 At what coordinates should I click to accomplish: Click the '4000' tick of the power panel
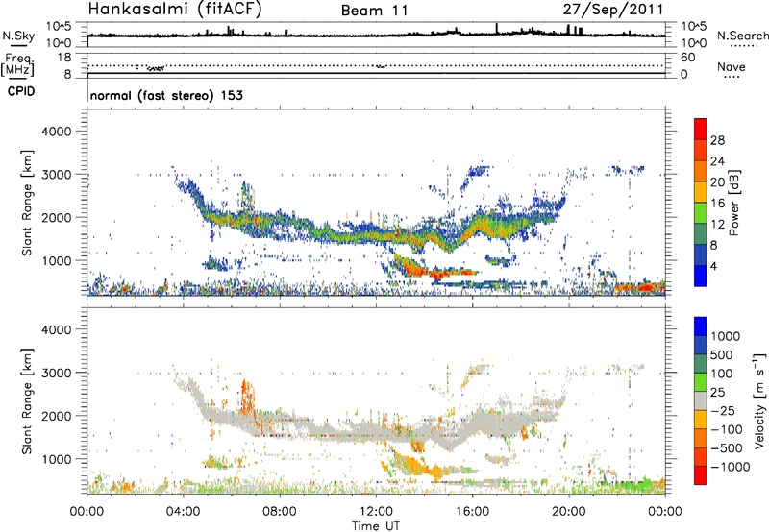click(x=56, y=132)
